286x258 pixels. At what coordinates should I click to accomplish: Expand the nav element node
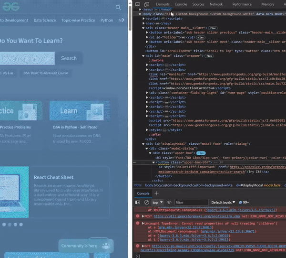(x=143, y=23)
